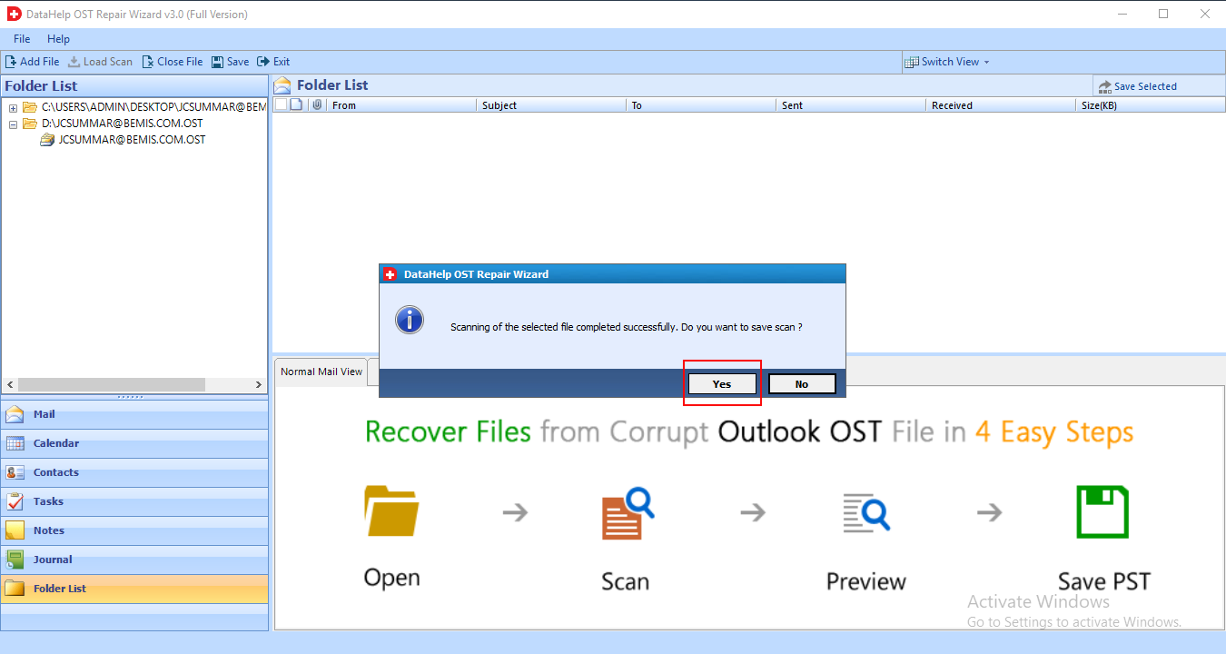
Task: Click the Save toolbar button
Action: tap(231, 62)
